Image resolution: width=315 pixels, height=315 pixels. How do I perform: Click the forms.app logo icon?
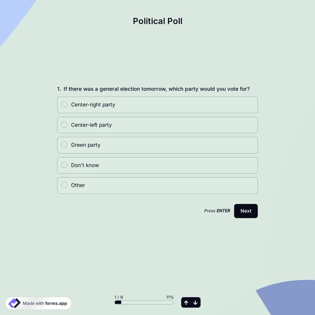click(14, 303)
